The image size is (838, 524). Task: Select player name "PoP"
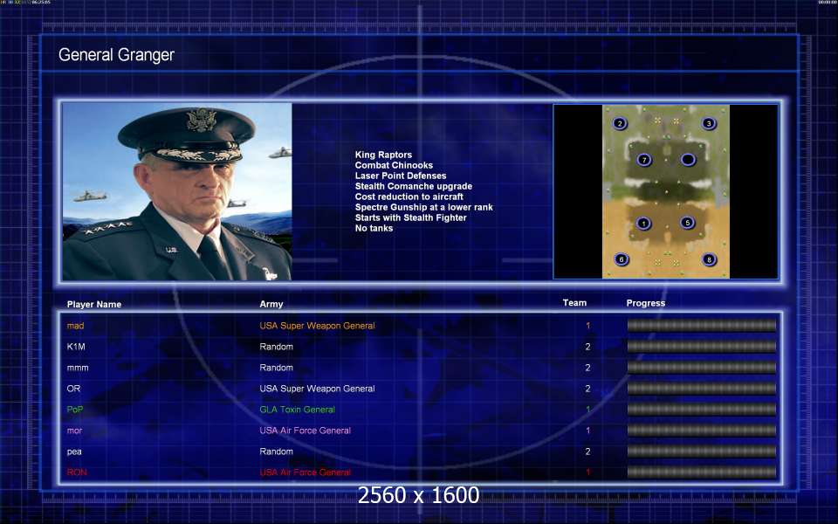click(x=75, y=410)
